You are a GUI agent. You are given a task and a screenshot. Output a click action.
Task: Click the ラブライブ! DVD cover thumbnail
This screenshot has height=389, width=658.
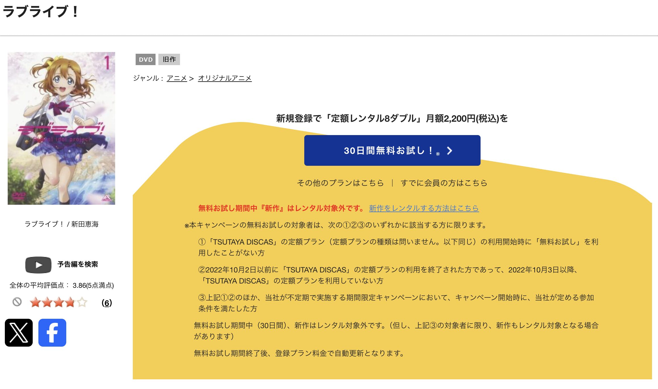click(61, 128)
